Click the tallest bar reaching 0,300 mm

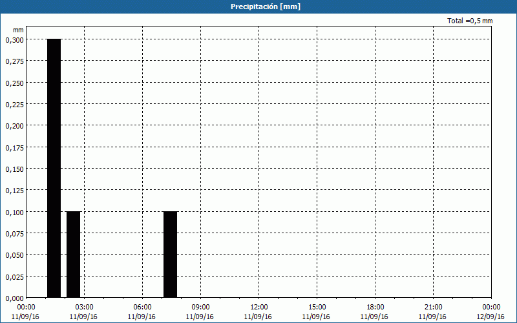pos(54,168)
